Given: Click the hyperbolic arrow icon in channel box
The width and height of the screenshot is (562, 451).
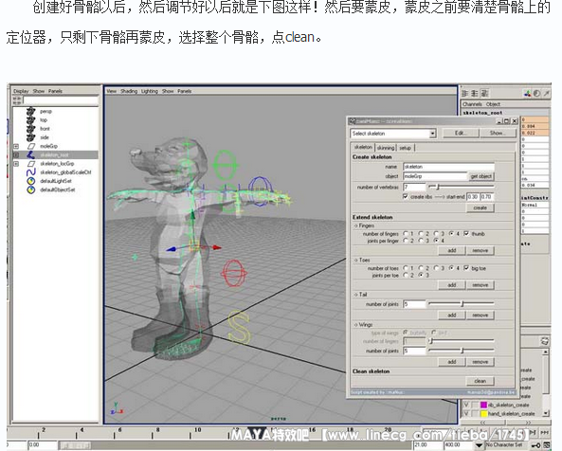Looking at the screenshot, I should pyautogui.click(x=546, y=94).
